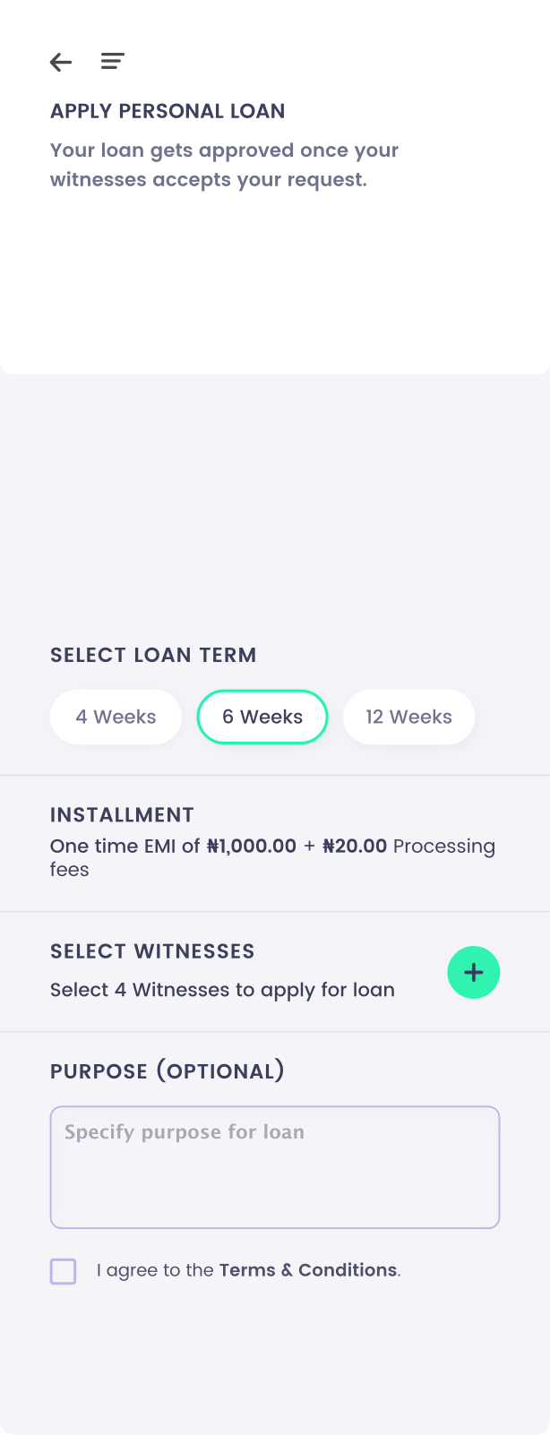This screenshot has height=1435, width=550.
Task: Go back using the left arrow icon
Action: tap(61, 62)
